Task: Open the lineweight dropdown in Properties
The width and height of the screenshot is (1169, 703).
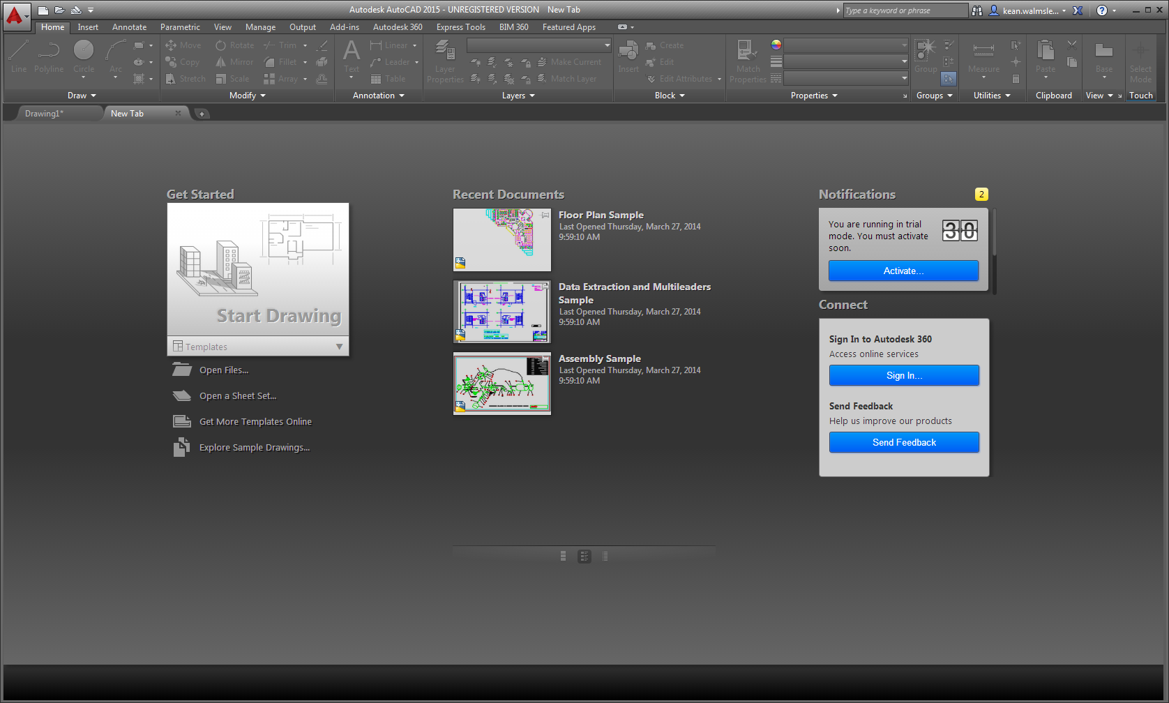Action: tap(846, 61)
